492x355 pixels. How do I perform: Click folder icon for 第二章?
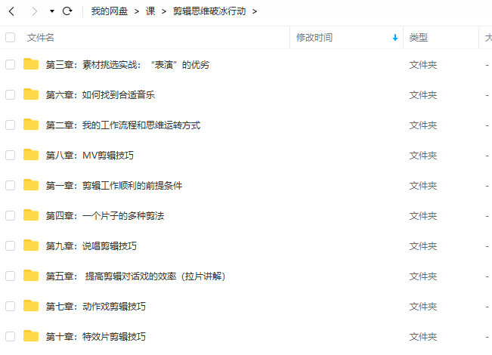(31, 125)
